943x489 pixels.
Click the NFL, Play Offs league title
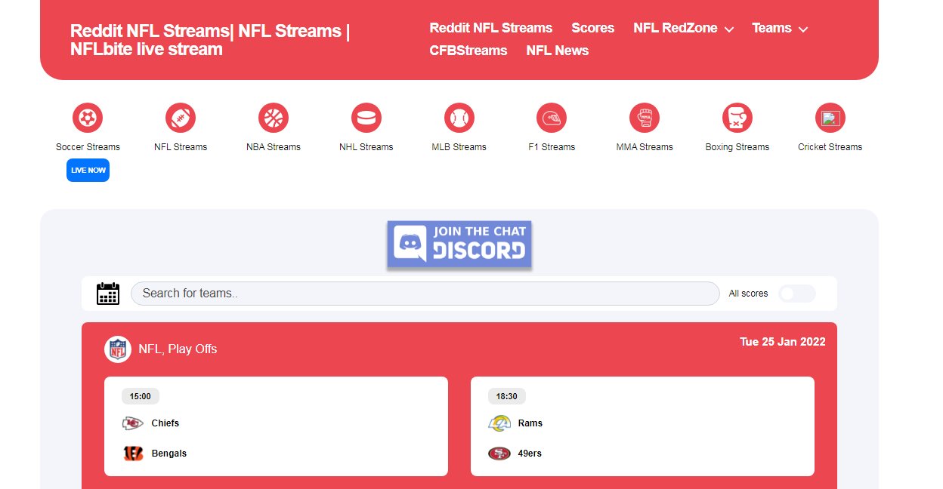(x=178, y=349)
